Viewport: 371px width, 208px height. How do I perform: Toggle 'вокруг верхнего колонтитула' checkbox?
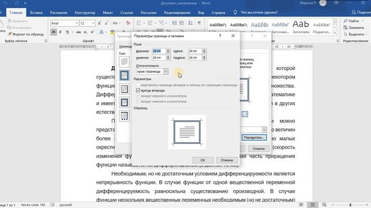coord(138,96)
